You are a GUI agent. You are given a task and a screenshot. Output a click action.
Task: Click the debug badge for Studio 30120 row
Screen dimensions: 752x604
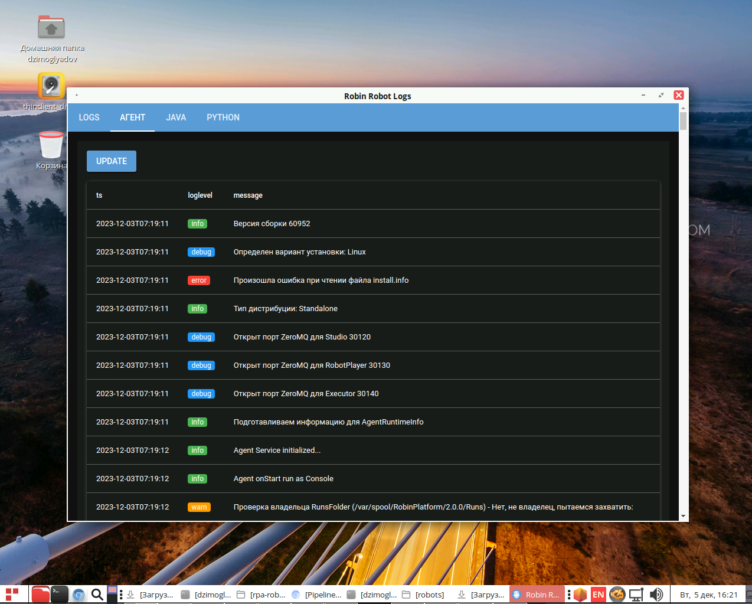201,337
